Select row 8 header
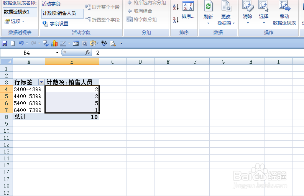Image resolution: width=304 pixels, height=196 pixels. 7,117
